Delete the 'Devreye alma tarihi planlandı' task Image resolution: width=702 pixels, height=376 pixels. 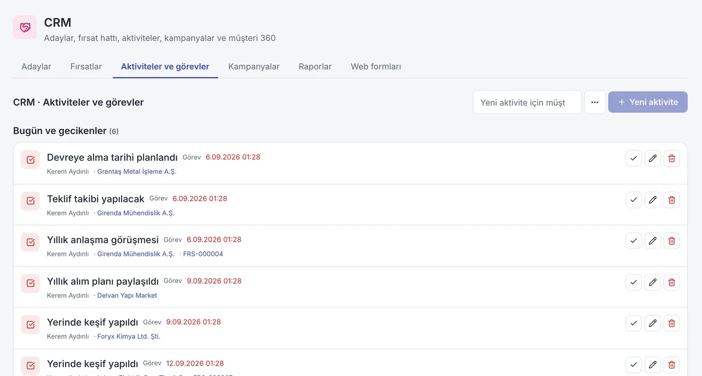pyautogui.click(x=672, y=158)
